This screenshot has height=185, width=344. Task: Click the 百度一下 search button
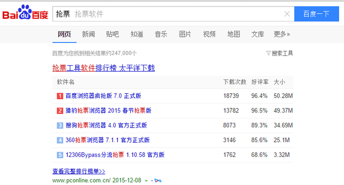click(x=316, y=14)
